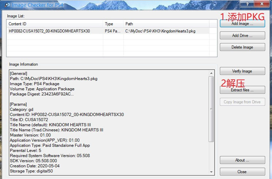Click 'Application Version(APP_VER): 01.00' line

[x=45, y=140]
